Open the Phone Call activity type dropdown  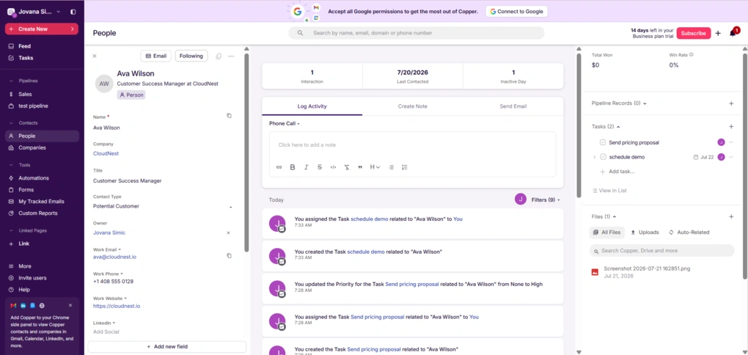[285, 123]
